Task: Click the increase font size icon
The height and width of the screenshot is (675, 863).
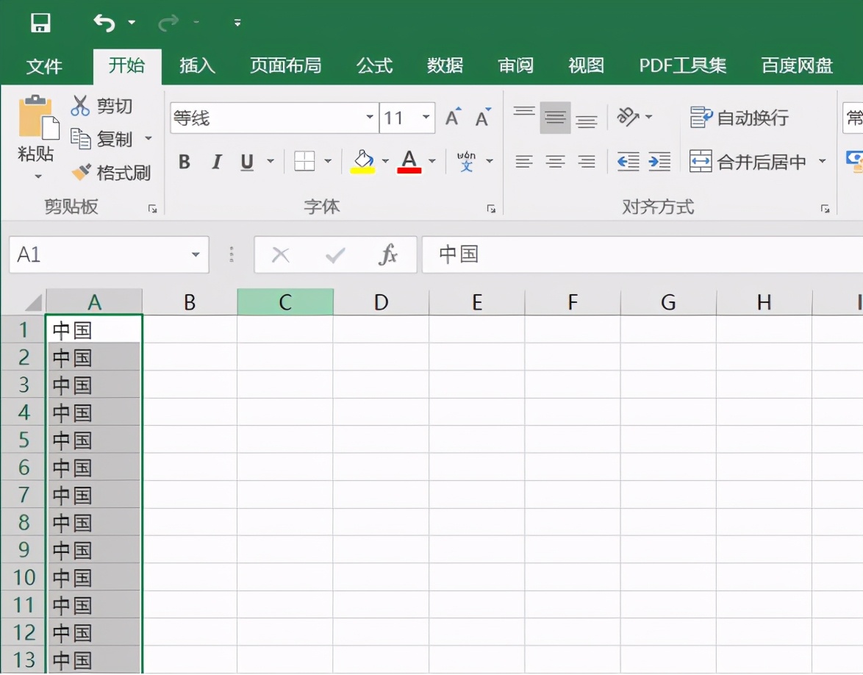Action: [453, 117]
